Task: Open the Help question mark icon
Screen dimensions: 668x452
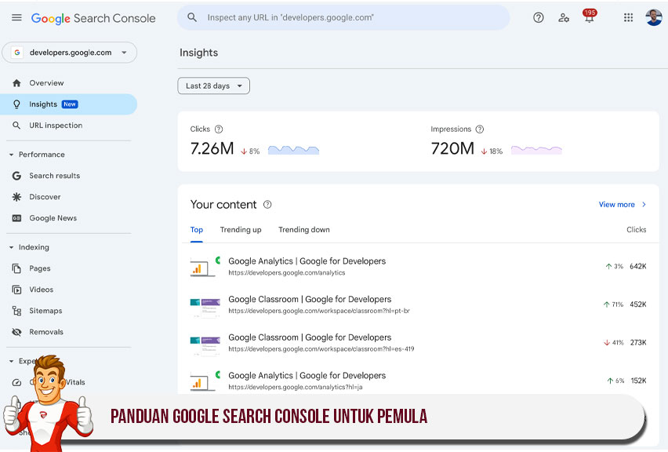Action: 539,17
